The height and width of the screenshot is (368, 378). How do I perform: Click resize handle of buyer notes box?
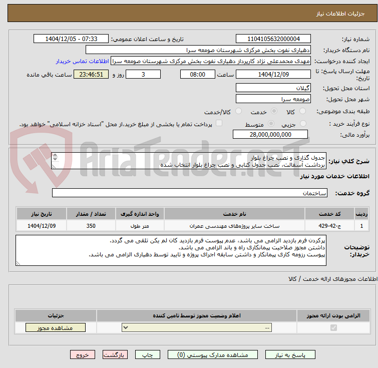tap(18, 263)
